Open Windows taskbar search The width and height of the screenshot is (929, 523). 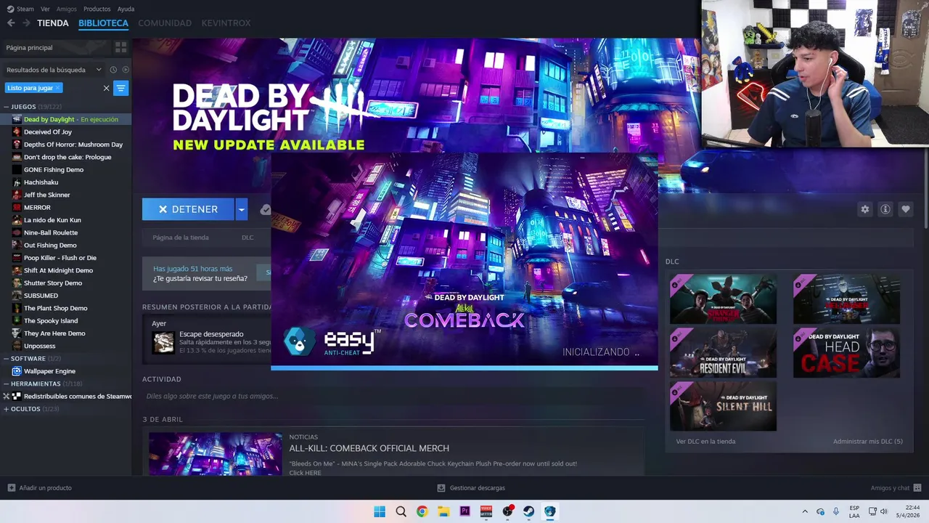point(401,511)
